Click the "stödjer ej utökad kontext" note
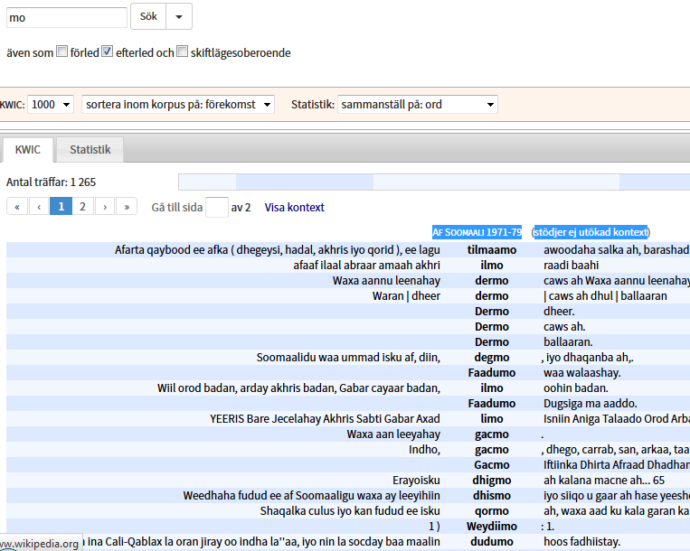Screen dimensions: 690x551 (591, 232)
